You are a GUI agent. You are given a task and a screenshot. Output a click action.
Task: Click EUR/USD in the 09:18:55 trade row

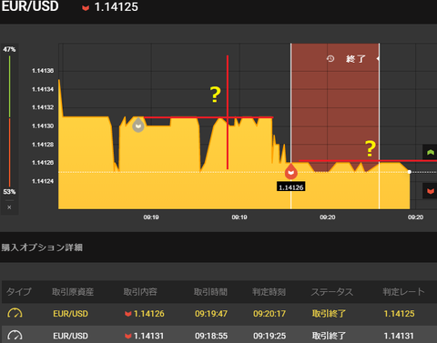pyautogui.click(x=70, y=336)
